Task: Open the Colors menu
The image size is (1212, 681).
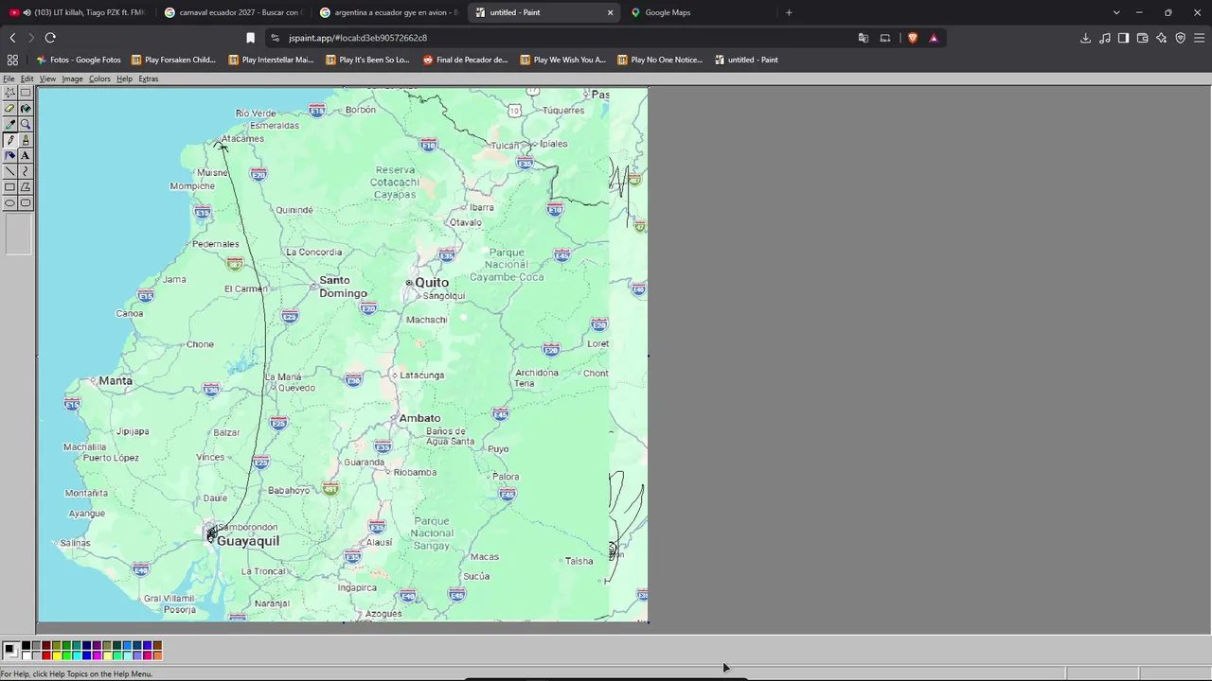Action: tap(99, 79)
